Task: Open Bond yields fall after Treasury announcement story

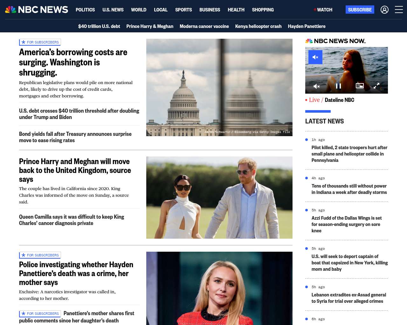Action: [x=75, y=137]
